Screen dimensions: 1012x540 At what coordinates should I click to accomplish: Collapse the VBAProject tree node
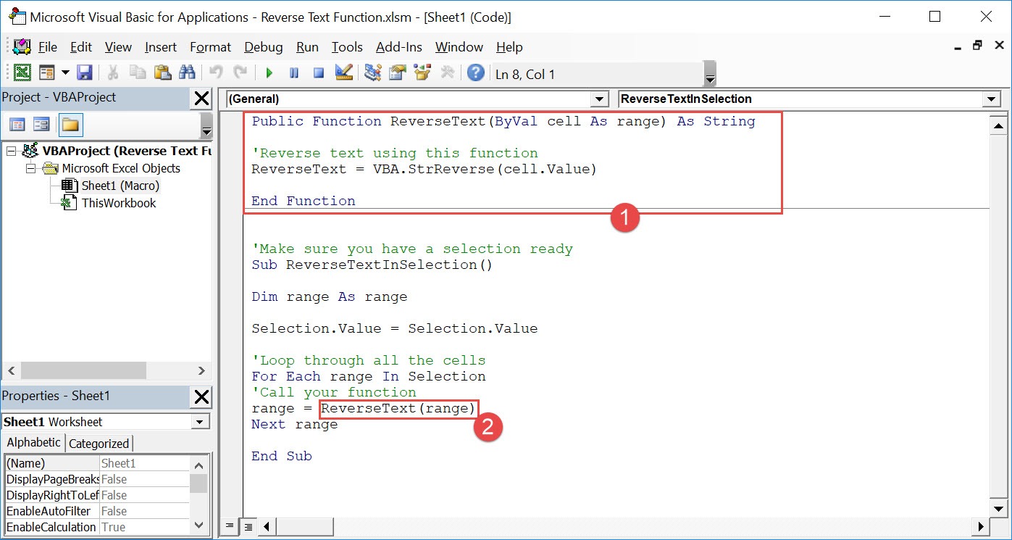[x=11, y=151]
